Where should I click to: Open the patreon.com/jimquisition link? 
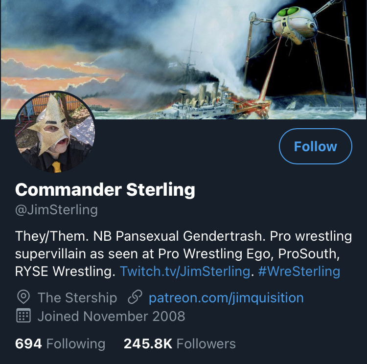[226, 298]
